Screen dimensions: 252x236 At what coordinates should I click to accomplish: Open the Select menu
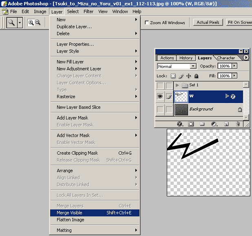click(x=73, y=11)
